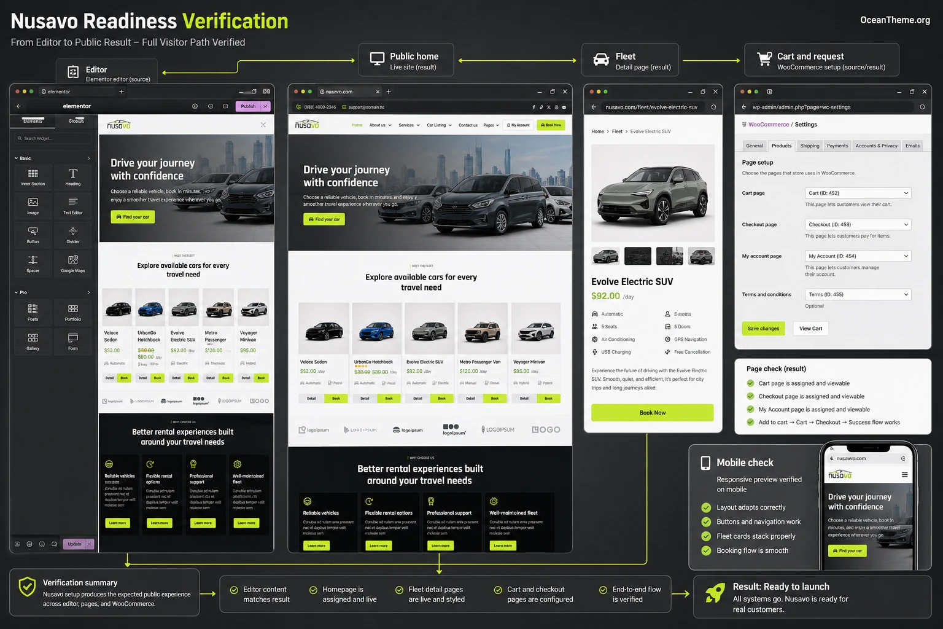
Task: Open the Cart page dropdown
Action: point(858,193)
